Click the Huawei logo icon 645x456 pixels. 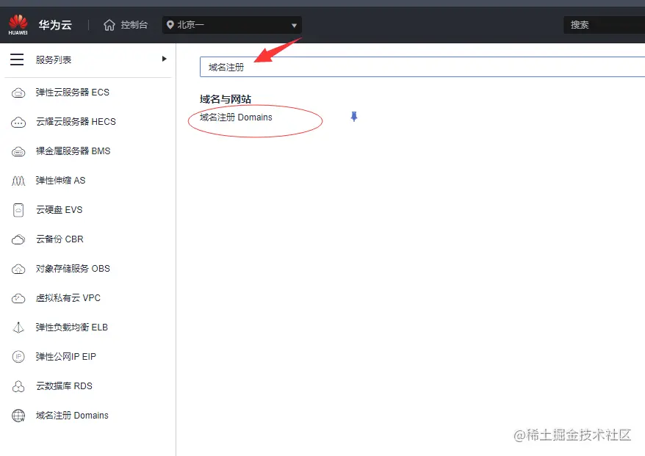[x=18, y=25]
